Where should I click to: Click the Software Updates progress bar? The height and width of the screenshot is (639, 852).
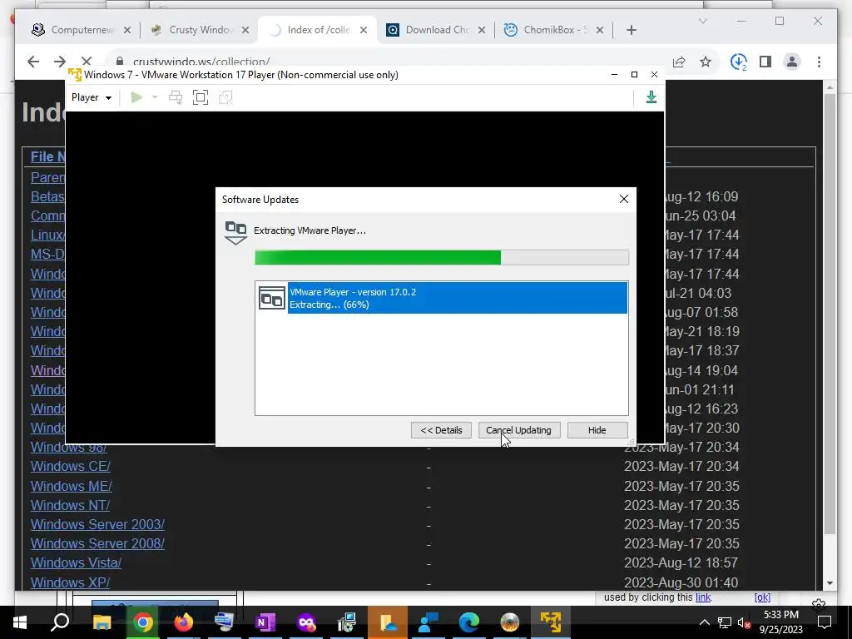[x=442, y=257]
